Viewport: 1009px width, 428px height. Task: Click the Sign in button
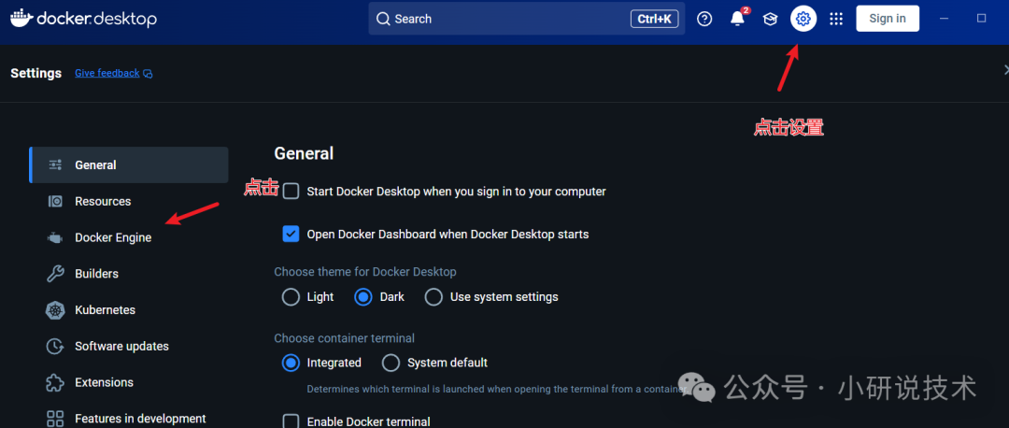888,19
